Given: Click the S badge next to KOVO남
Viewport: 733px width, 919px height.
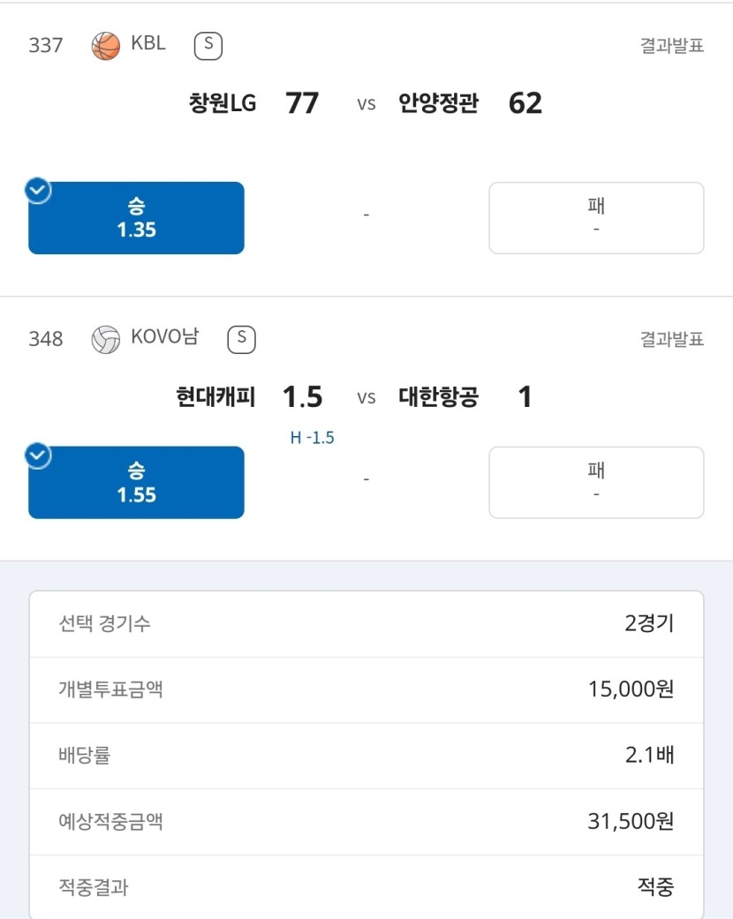Looking at the screenshot, I should [242, 339].
